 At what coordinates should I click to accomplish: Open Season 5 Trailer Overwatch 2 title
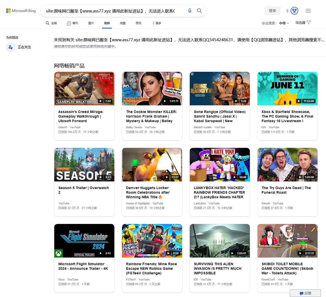(84, 190)
